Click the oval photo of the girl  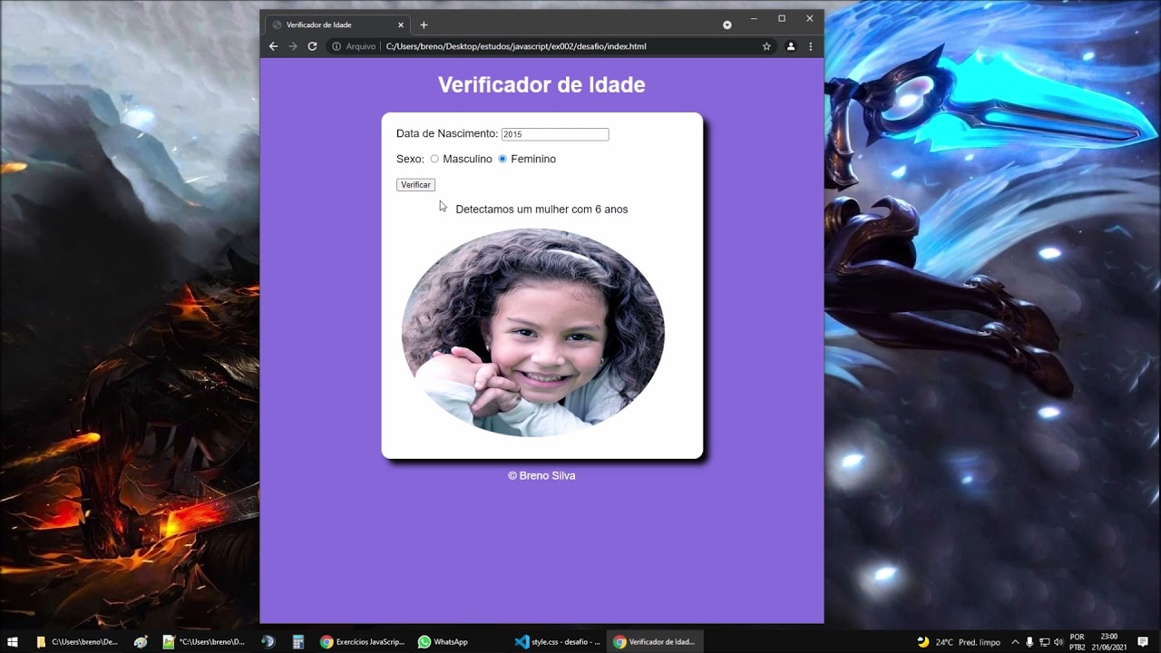point(533,333)
